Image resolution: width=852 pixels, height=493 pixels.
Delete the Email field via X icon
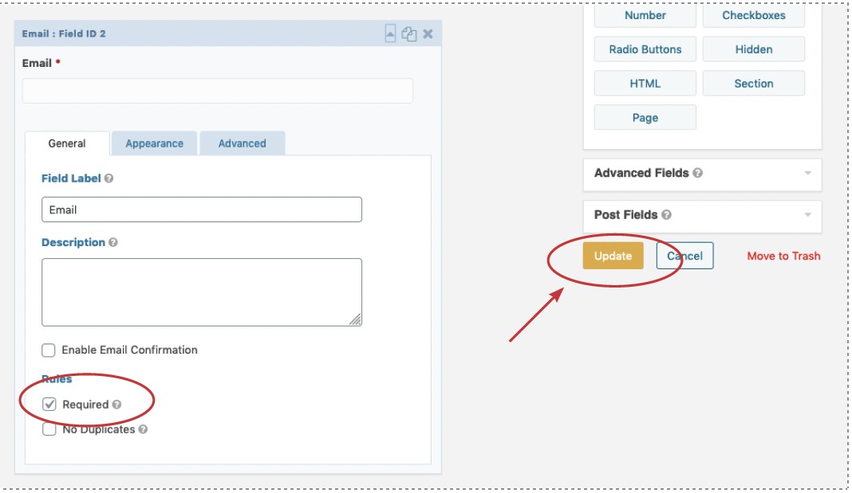click(428, 33)
